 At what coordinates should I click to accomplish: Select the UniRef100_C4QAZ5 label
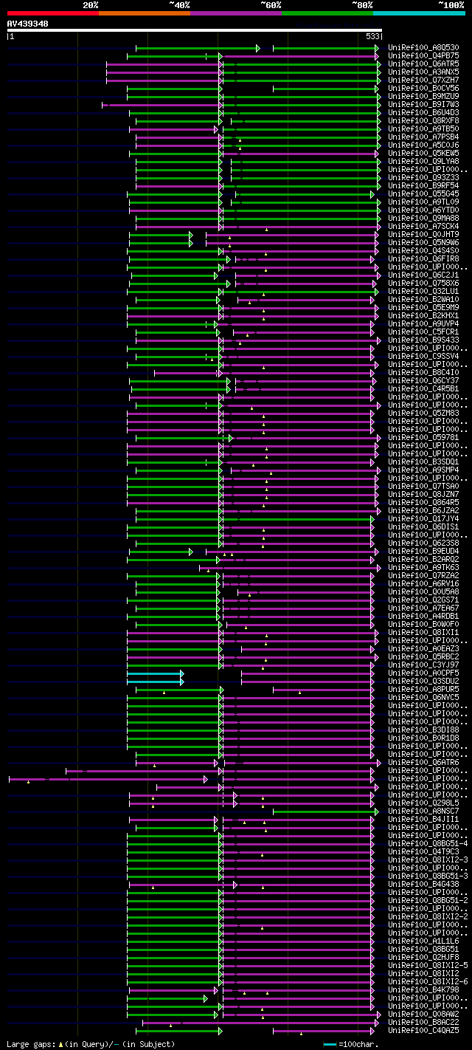[423, 1031]
